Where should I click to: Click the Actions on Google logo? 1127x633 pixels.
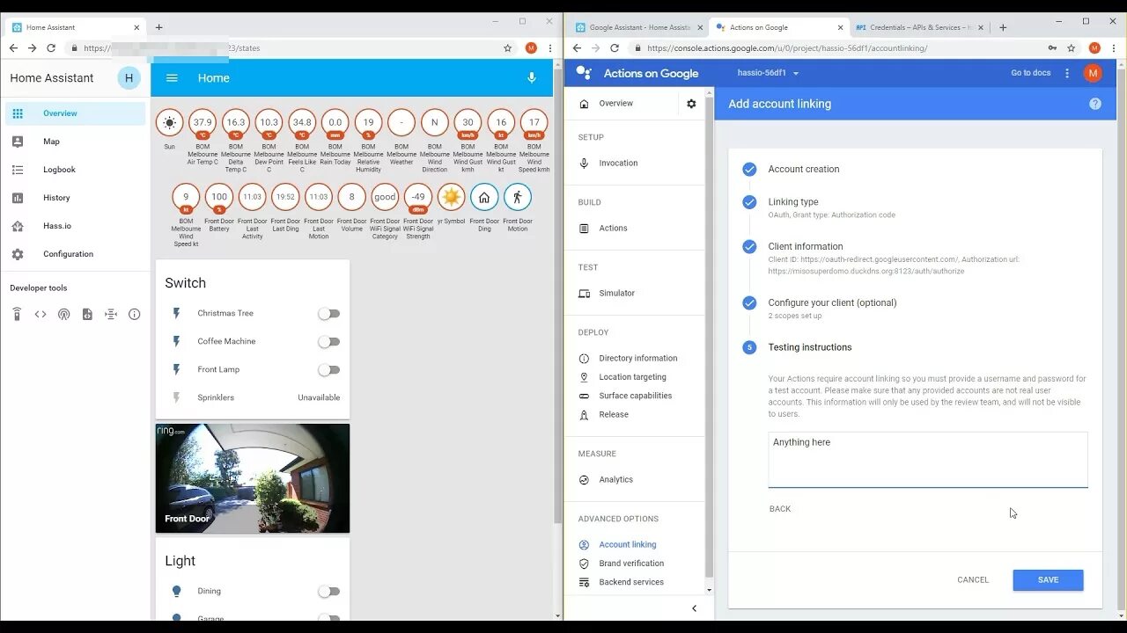637,74
